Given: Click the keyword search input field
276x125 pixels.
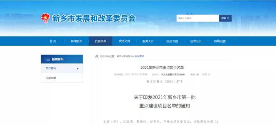Looking at the screenshot, I should 198,18.
